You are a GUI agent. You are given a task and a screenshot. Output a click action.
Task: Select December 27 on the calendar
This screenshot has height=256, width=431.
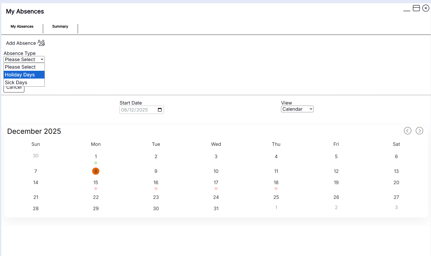pyautogui.click(x=396, y=197)
